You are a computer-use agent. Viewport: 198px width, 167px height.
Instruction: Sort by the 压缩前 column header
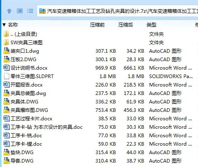pyautogui.click(x=97, y=25)
